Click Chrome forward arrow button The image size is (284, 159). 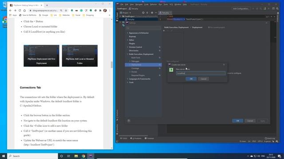click(x=15, y=11)
